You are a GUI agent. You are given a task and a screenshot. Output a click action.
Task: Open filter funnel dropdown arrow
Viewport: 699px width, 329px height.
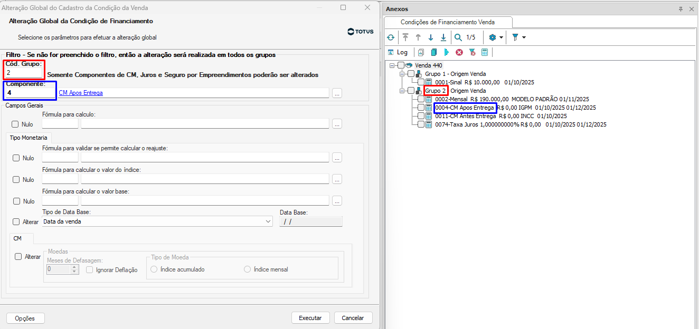pos(524,37)
